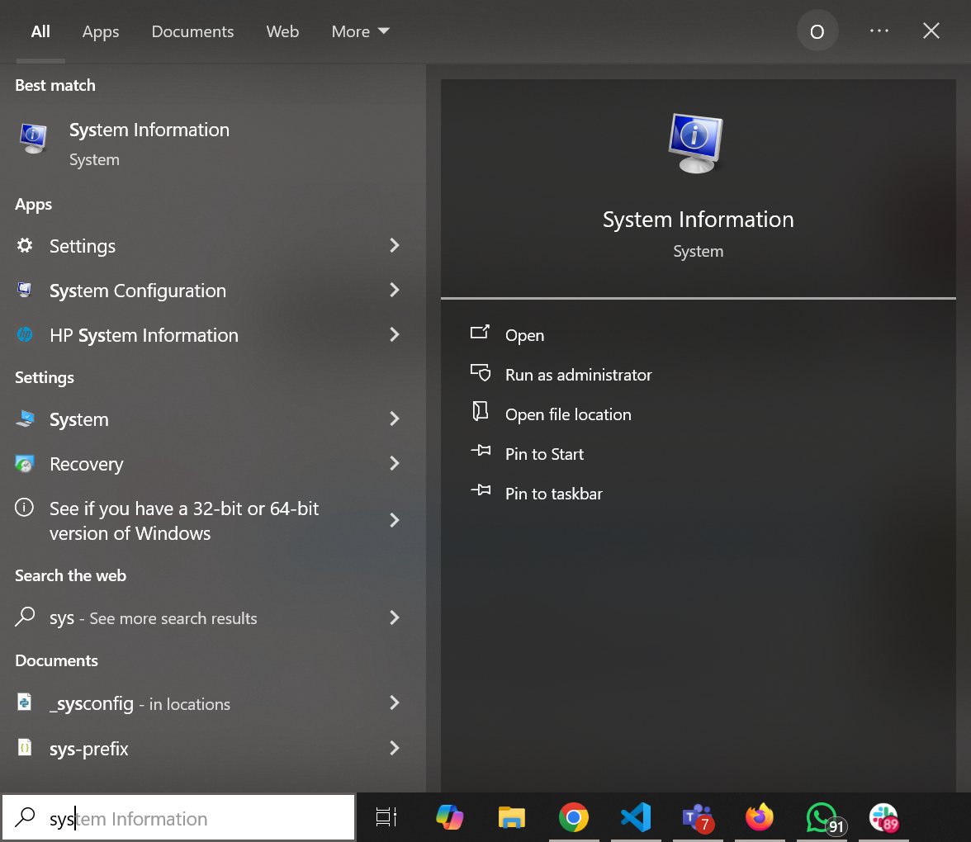Open WhatsApp taskbar icon
This screenshot has width=971, height=842.
pyautogui.click(x=822, y=817)
